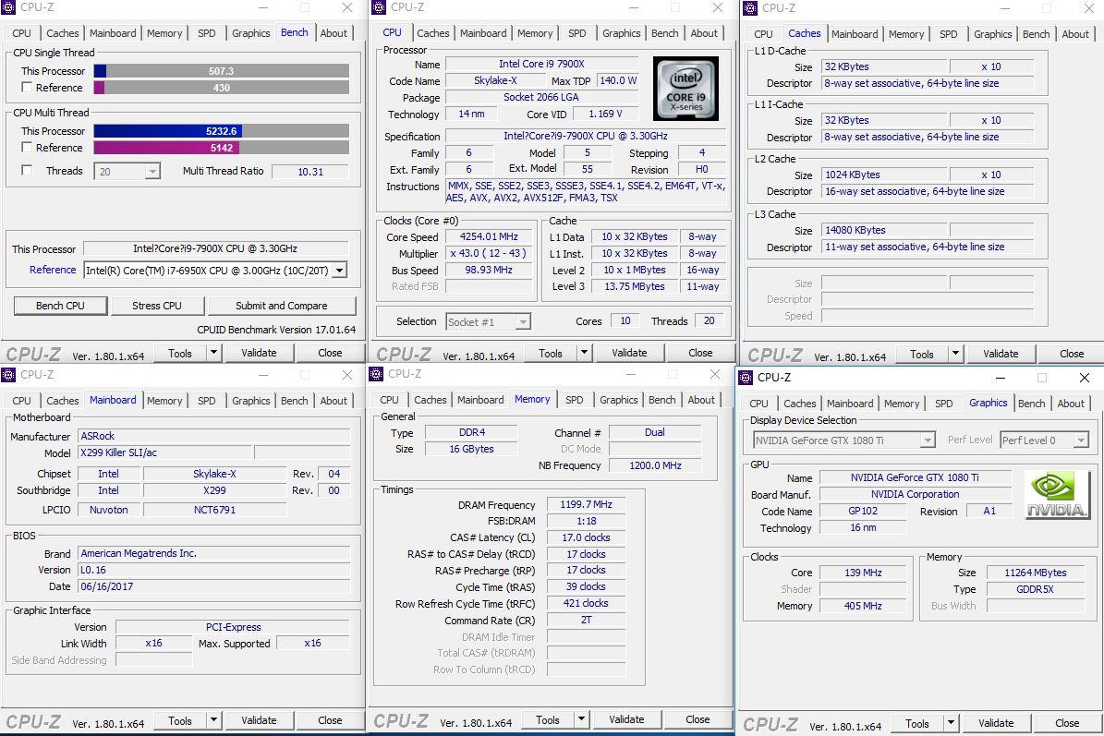Screen dimensions: 1104x736
Task: Click the Bench CPU button
Action: 61,306
